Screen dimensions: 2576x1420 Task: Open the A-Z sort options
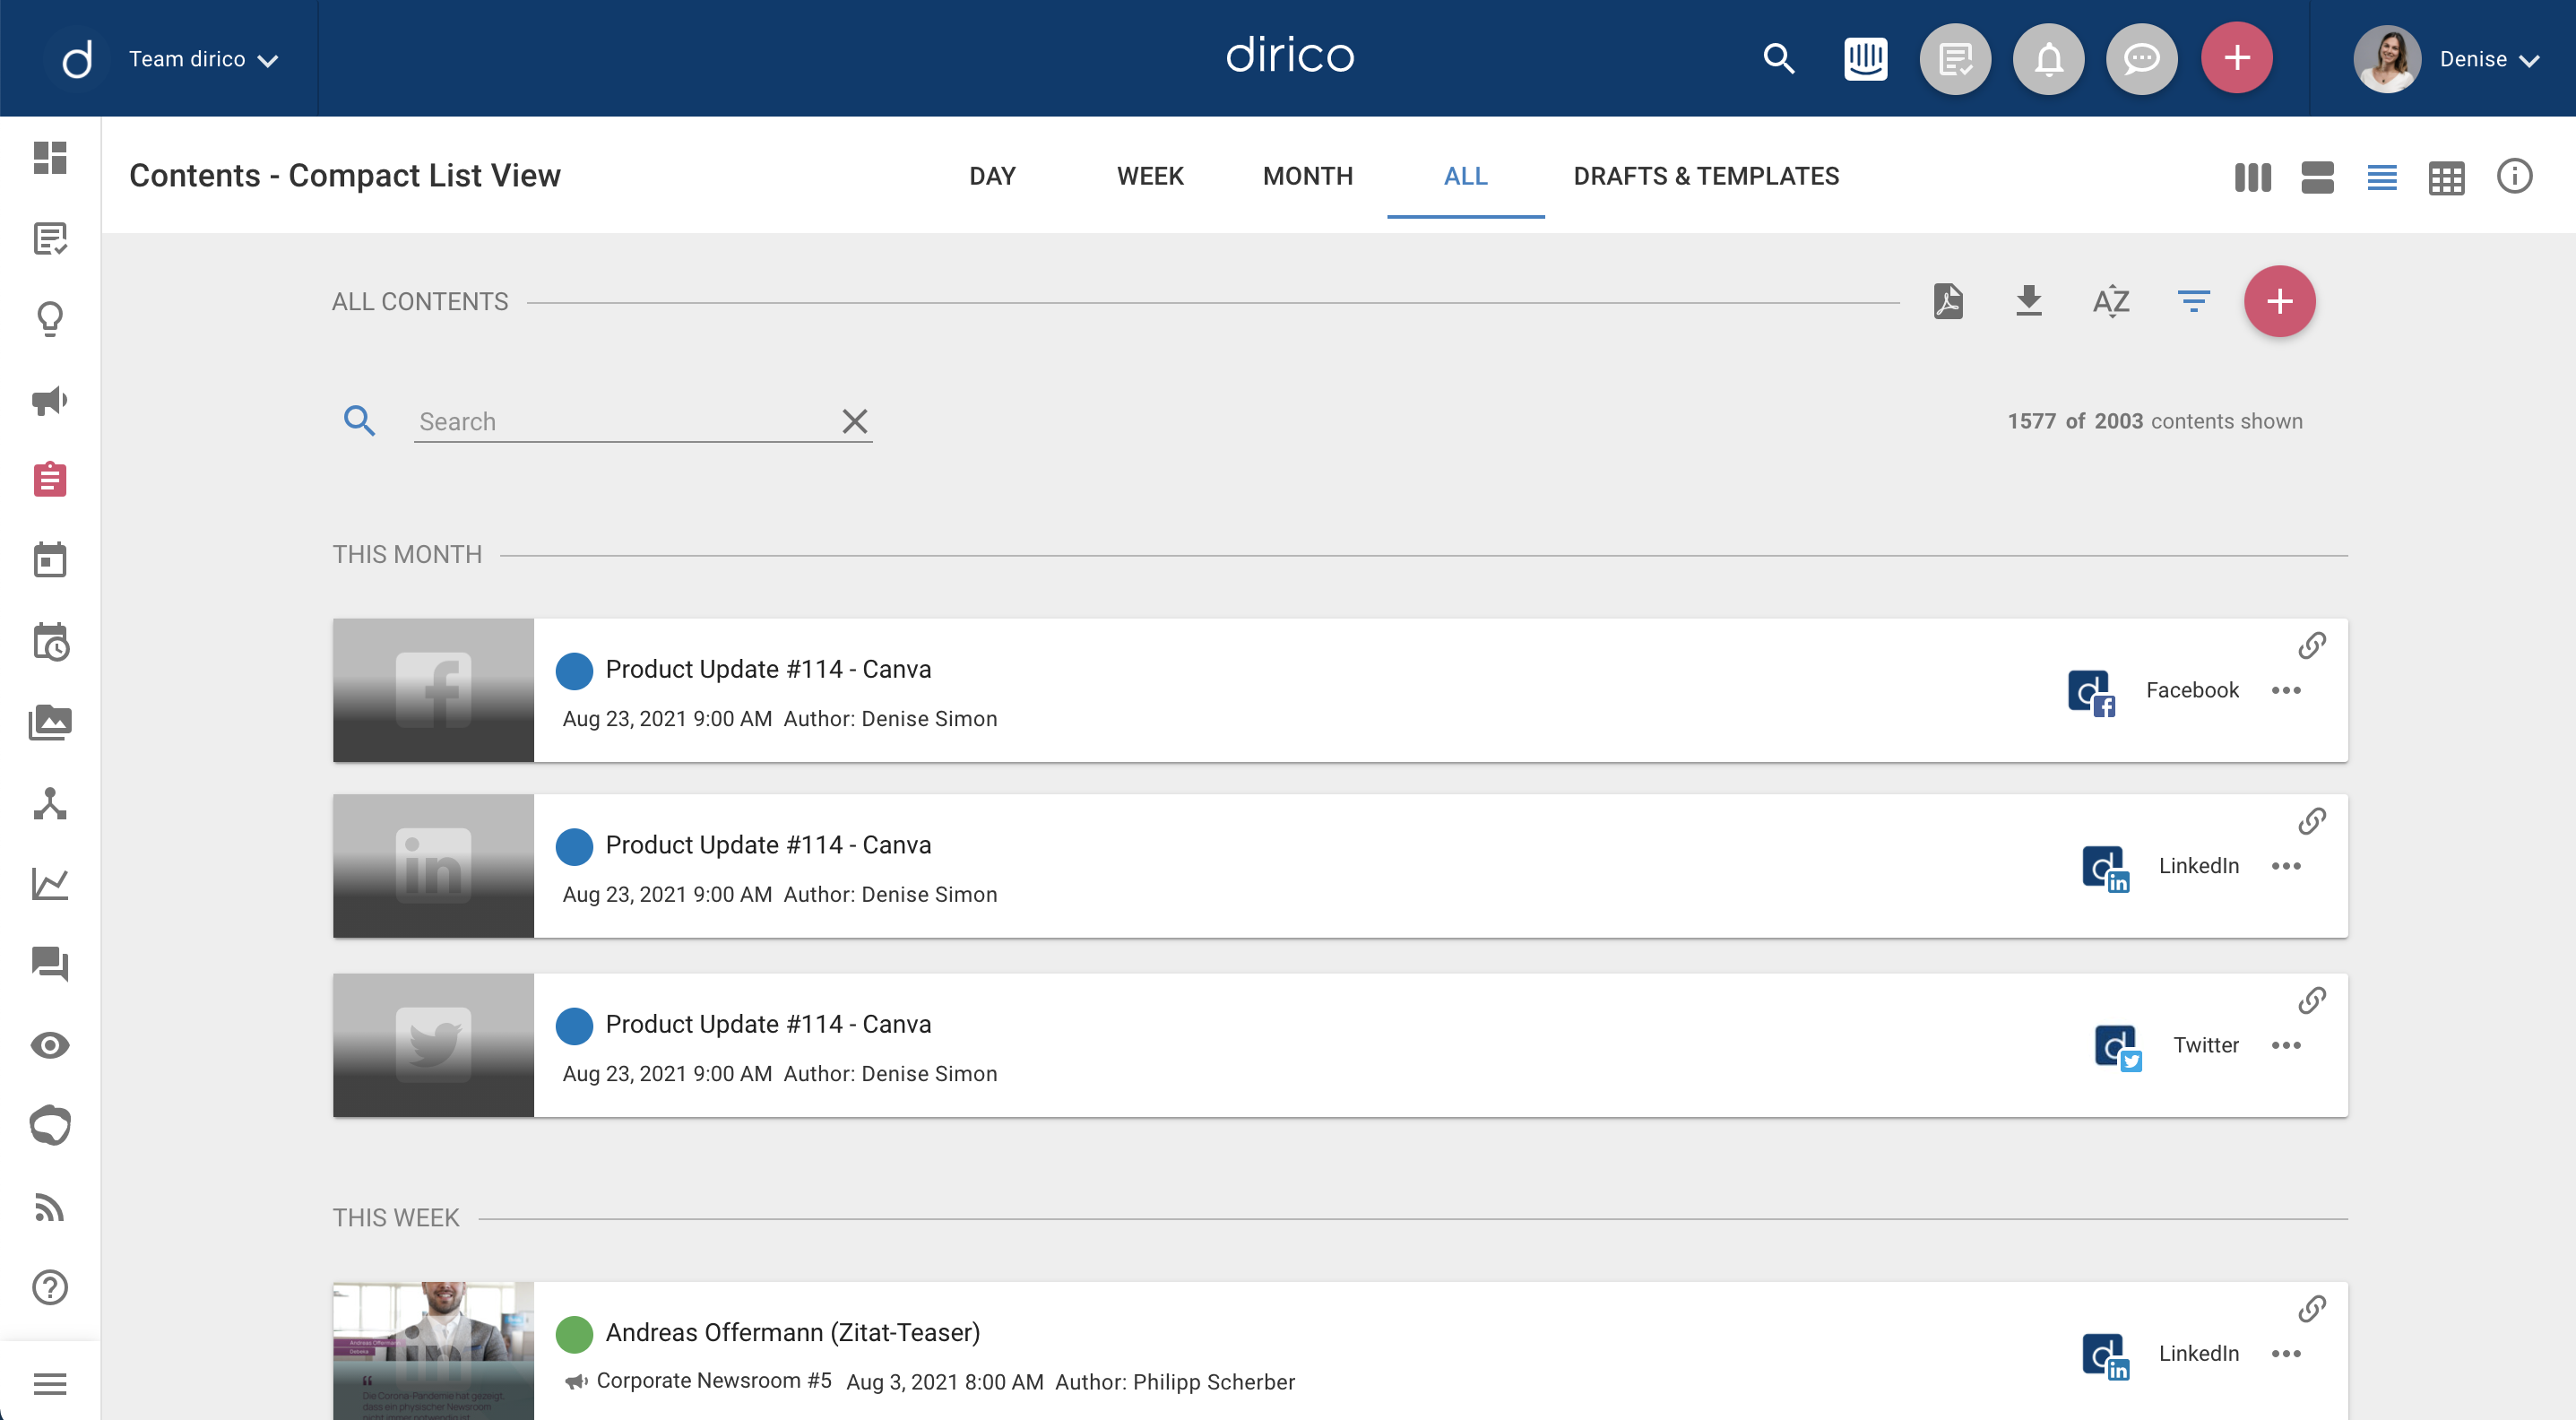(2111, 301)
